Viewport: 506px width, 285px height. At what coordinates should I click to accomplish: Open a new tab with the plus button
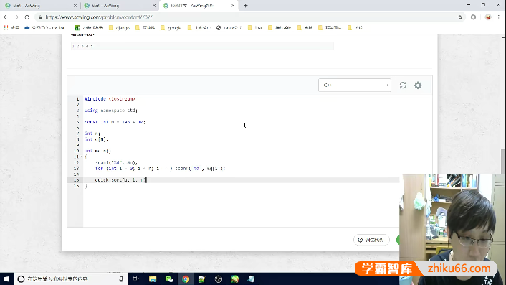[246, 6]
